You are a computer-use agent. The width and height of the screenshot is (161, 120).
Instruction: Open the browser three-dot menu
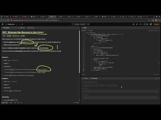159,20
